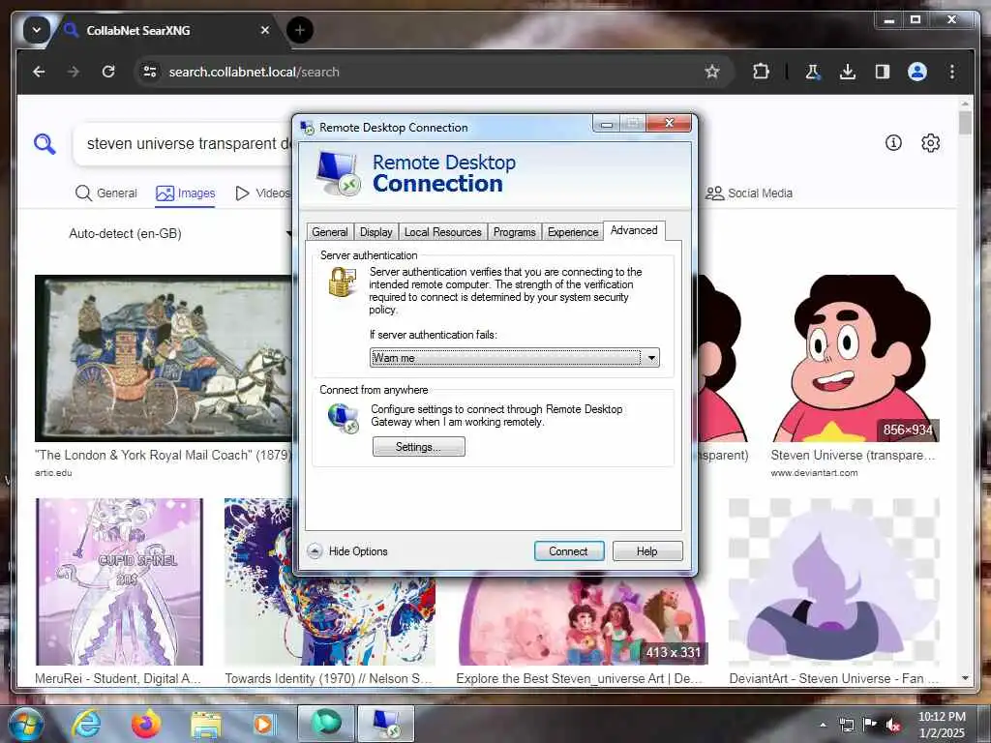The width and height of the screenshot is (991, 743).
Task: Toggle the browser side panel
Action: coord(883,72)
